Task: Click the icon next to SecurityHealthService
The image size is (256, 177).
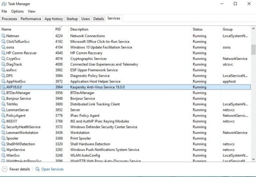Action: pyautogui.click(x=3, y=127)
